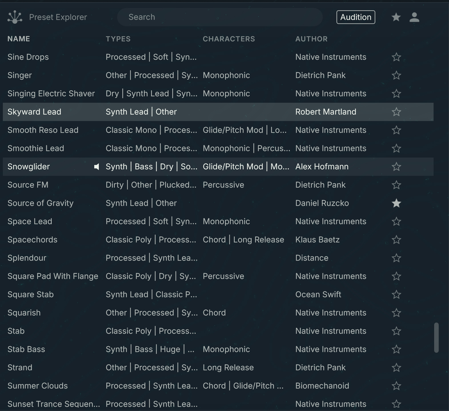
Task: Favorite the Strand preset
Action: 396,368
